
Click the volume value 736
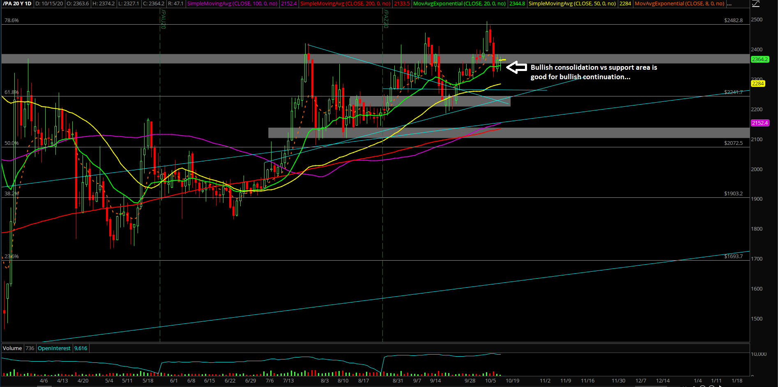click(x=30, y=348)
